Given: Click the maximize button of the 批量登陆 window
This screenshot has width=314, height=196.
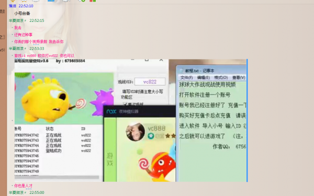Looking at the screenshot, I should [x=147, y=60].
